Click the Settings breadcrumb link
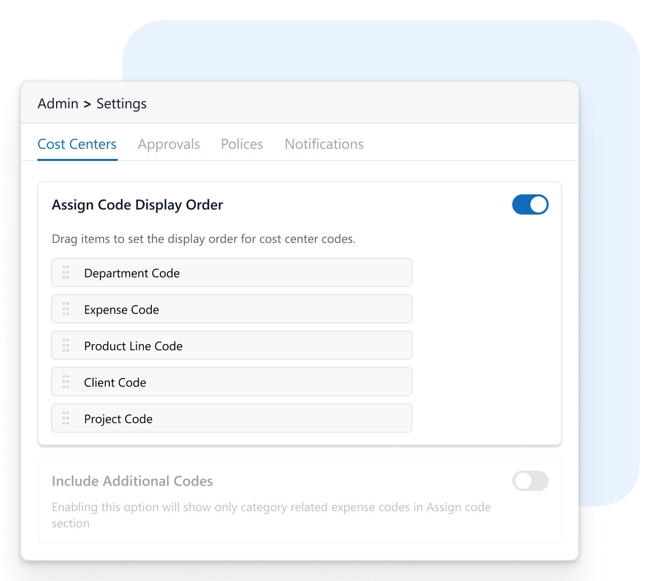The height and width of the screenshot is (581, 660). [121, 103]
